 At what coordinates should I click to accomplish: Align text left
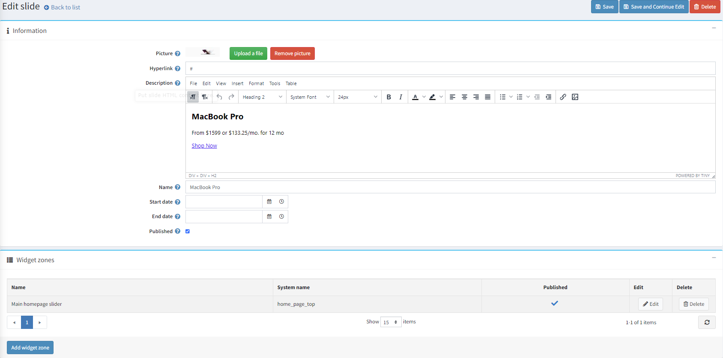coord(452,97)
